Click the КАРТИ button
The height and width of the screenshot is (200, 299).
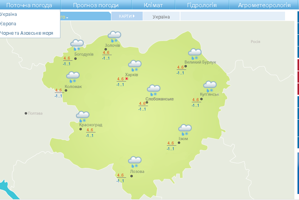coord(127,16)
